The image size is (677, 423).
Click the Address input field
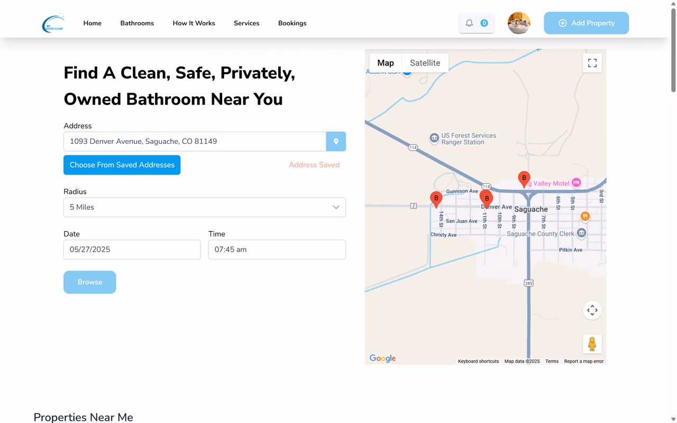(195, 142)
